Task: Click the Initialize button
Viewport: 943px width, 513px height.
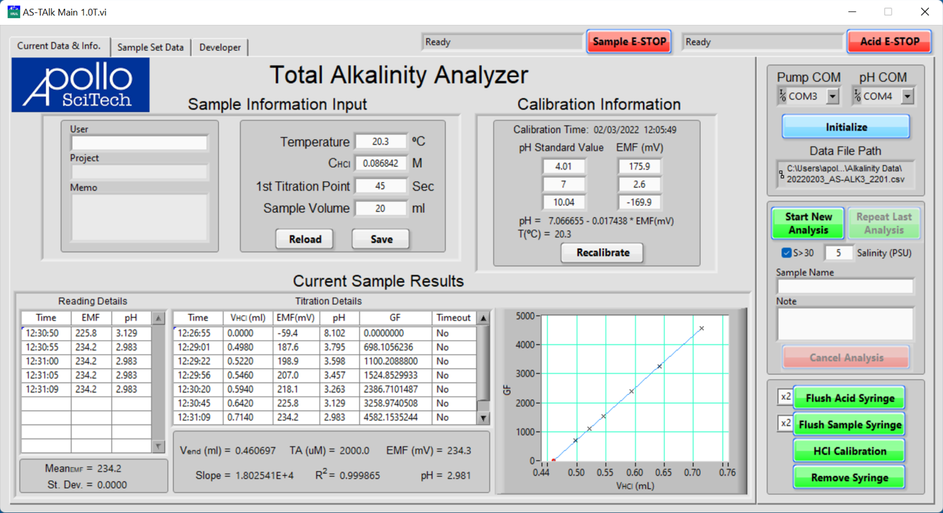Action: [846, 127]
